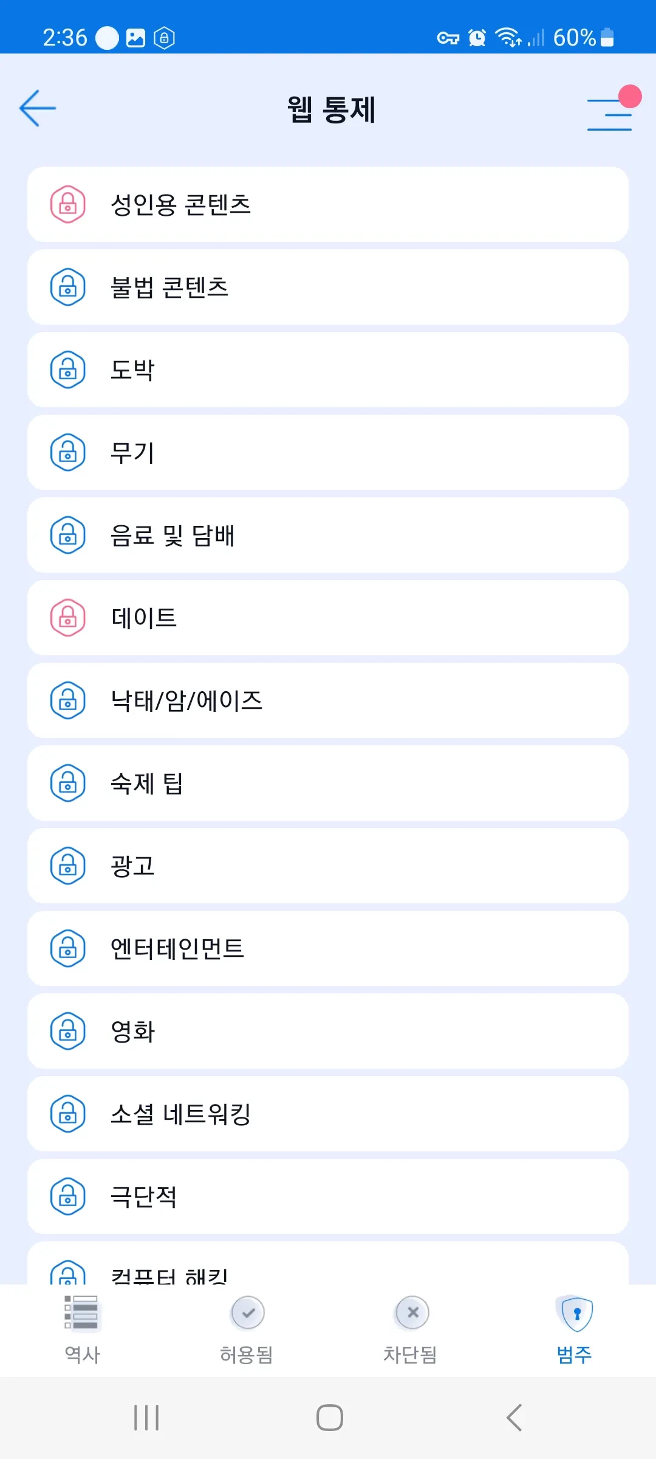Open the 차단됨 tab
This screenshot has height=1459, width=656.
tap(411, 1329)
